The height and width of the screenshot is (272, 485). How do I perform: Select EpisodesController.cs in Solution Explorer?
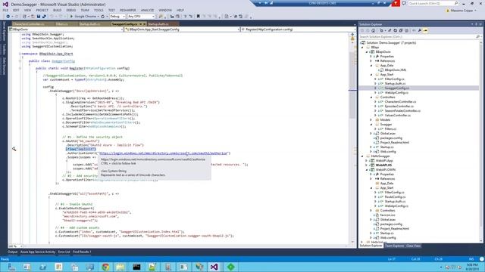pos(399,106)
